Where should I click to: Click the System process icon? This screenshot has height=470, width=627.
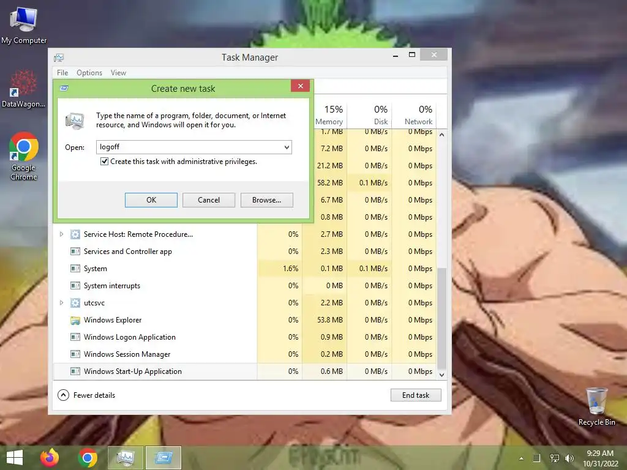point(75,269)
